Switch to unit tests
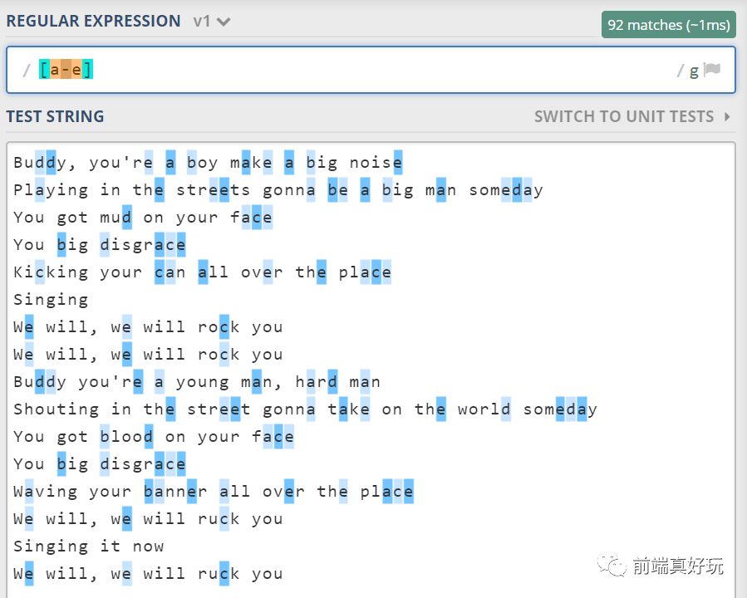This screenshot has height=598, width=747. click(x=624, y=116)
